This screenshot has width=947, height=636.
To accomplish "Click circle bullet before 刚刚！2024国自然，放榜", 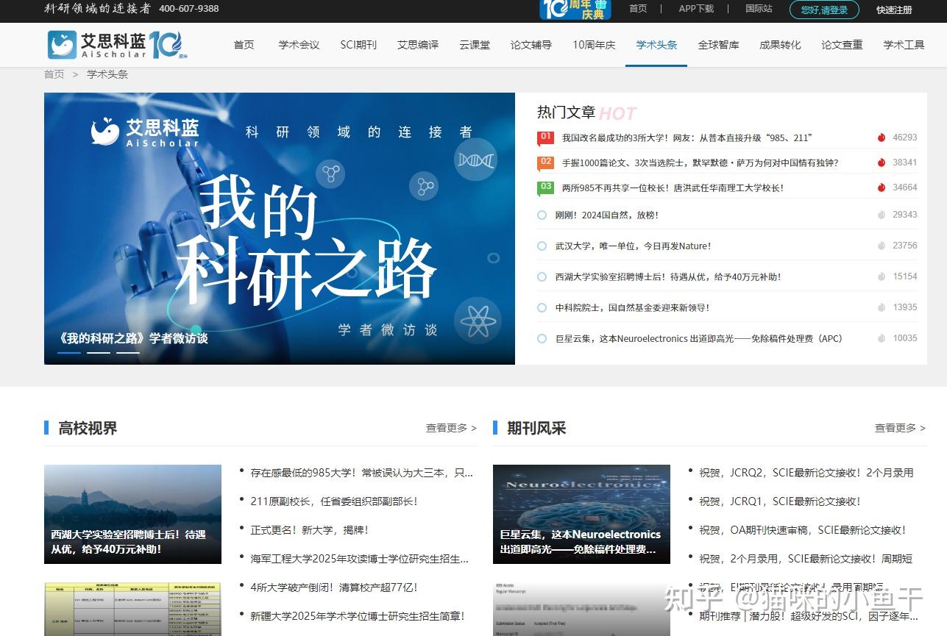I will 542,215.
